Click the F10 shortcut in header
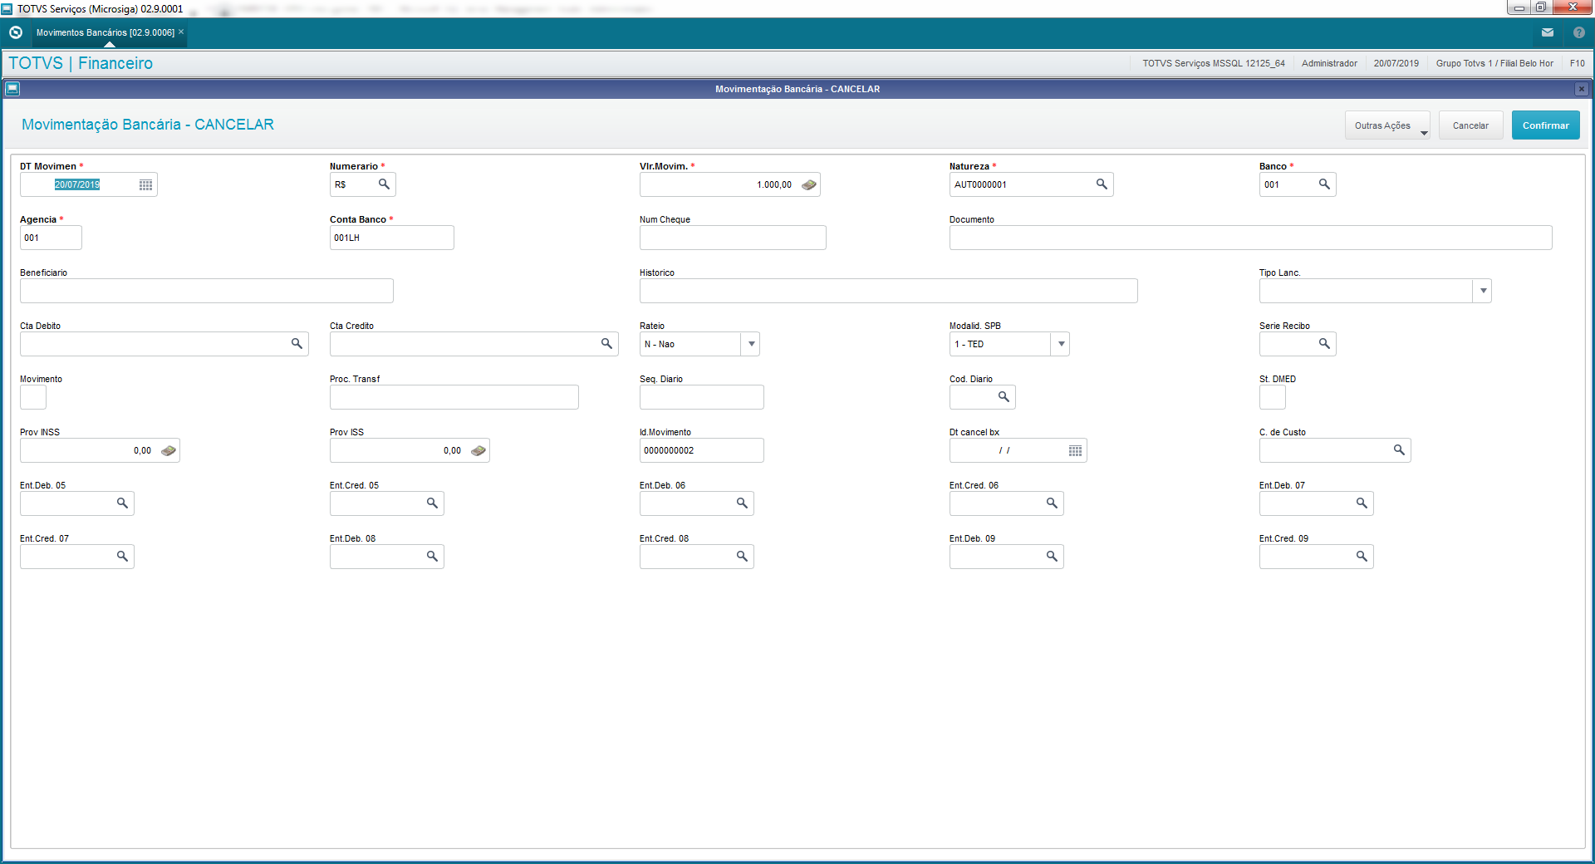 click(x=1577, y=63)
